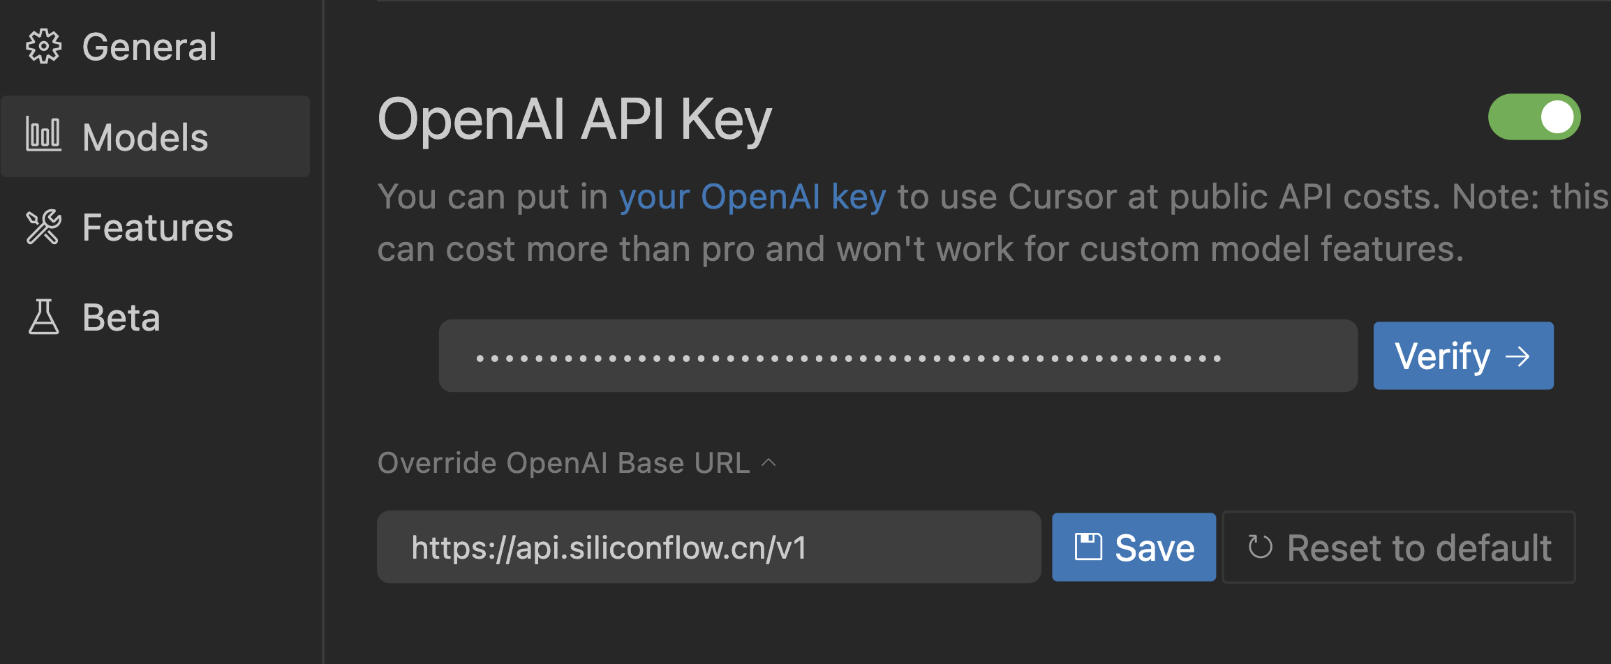Image resolution: width=1611 pixels, height=664 pixels.
Task: Click the arrow icon on the Verify button
Action: coord(1517,357)
